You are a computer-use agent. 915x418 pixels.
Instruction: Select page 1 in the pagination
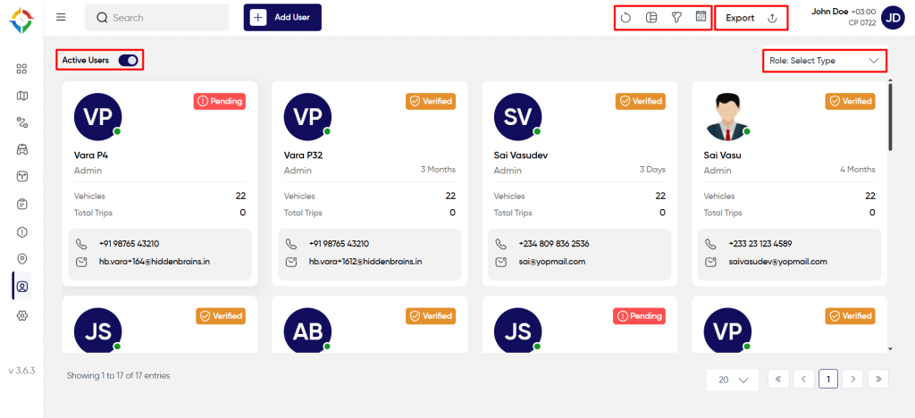click(828, 379)
